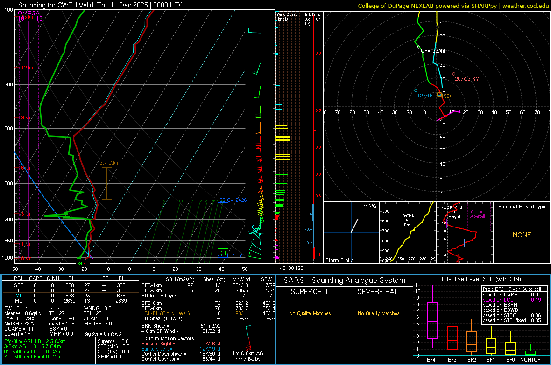This screenshot has height=365, width=551.
Task: Click 'SigSvr = 0 m3/s3' value
Action: click(103, 334)
